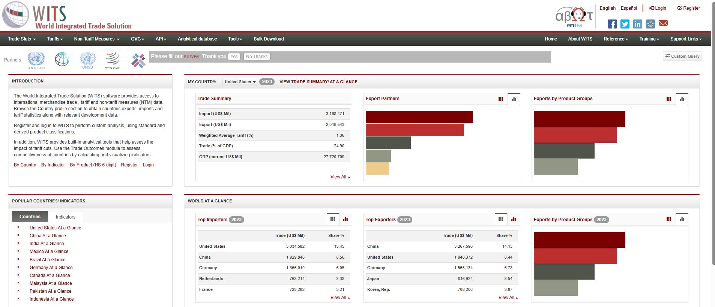Select the tan bar in Export Partners chart

tap(377, 168)
